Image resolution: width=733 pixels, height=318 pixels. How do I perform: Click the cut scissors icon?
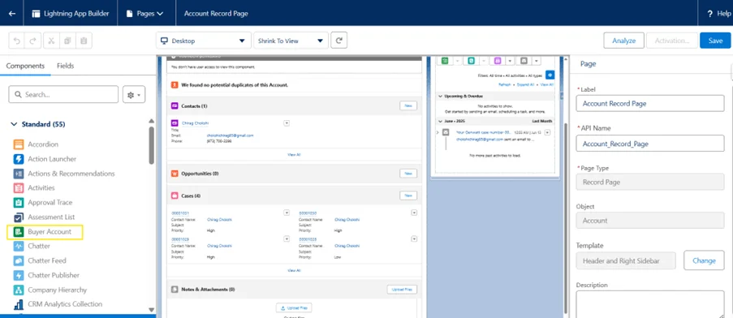point(51,41)
